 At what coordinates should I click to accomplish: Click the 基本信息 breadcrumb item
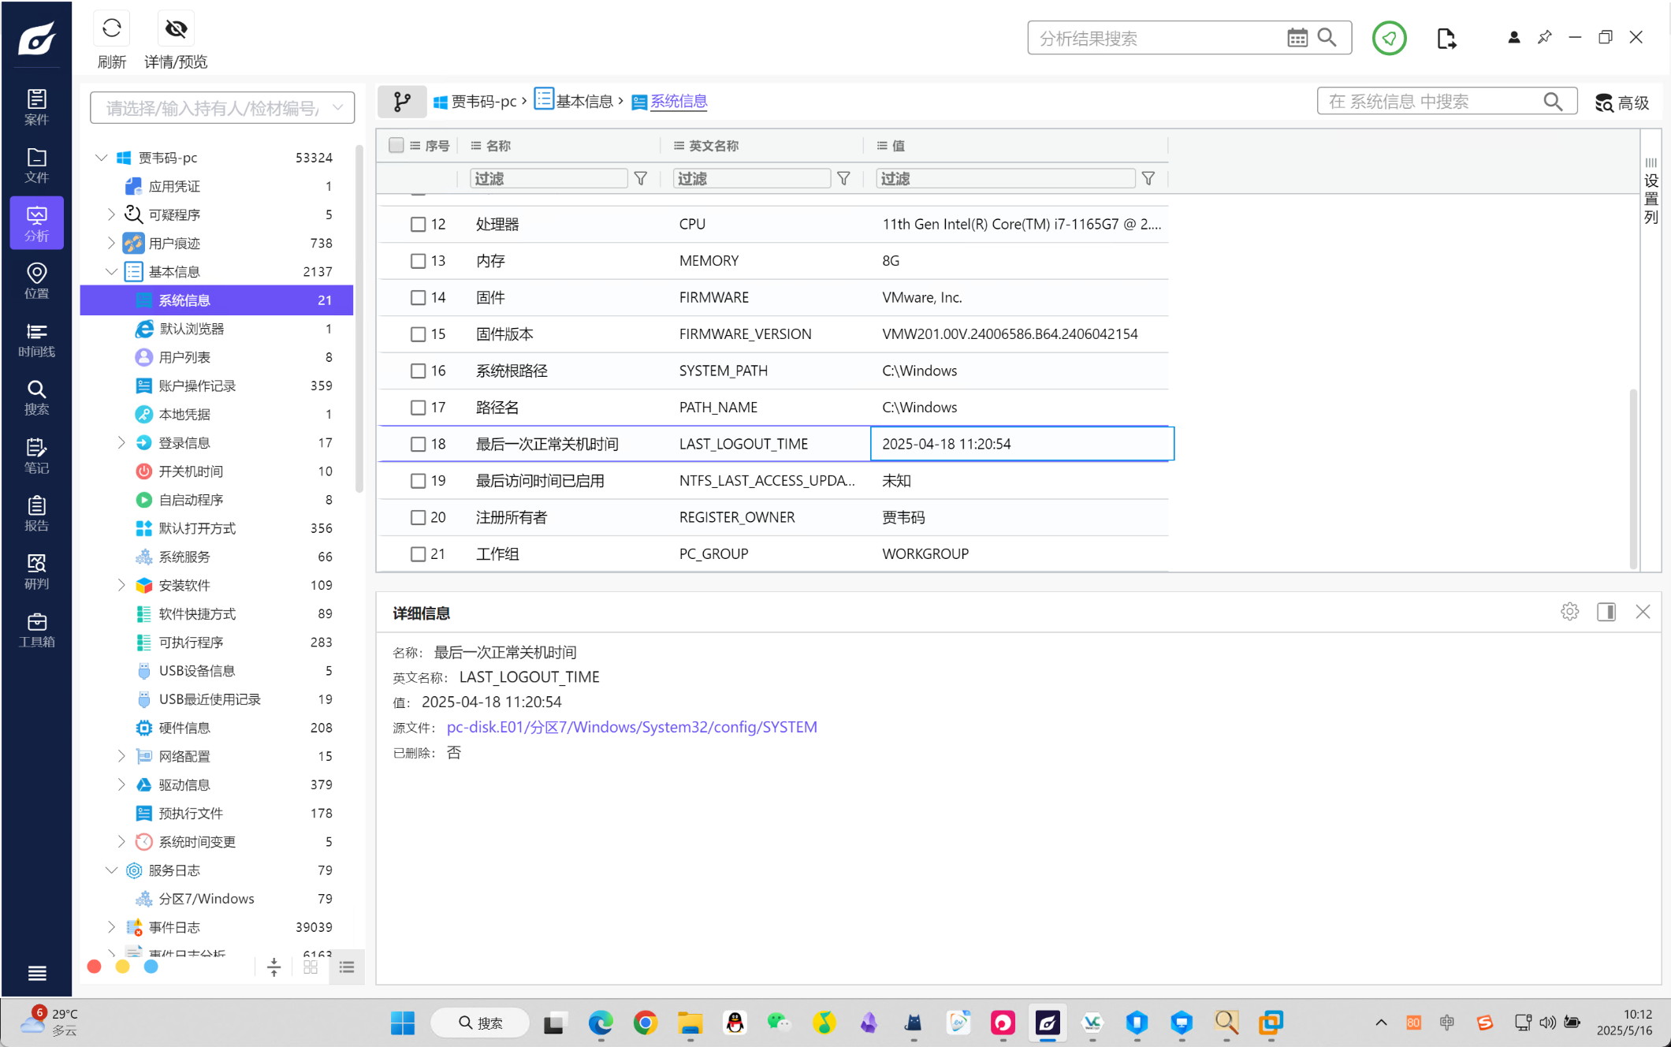coord(583,101)
